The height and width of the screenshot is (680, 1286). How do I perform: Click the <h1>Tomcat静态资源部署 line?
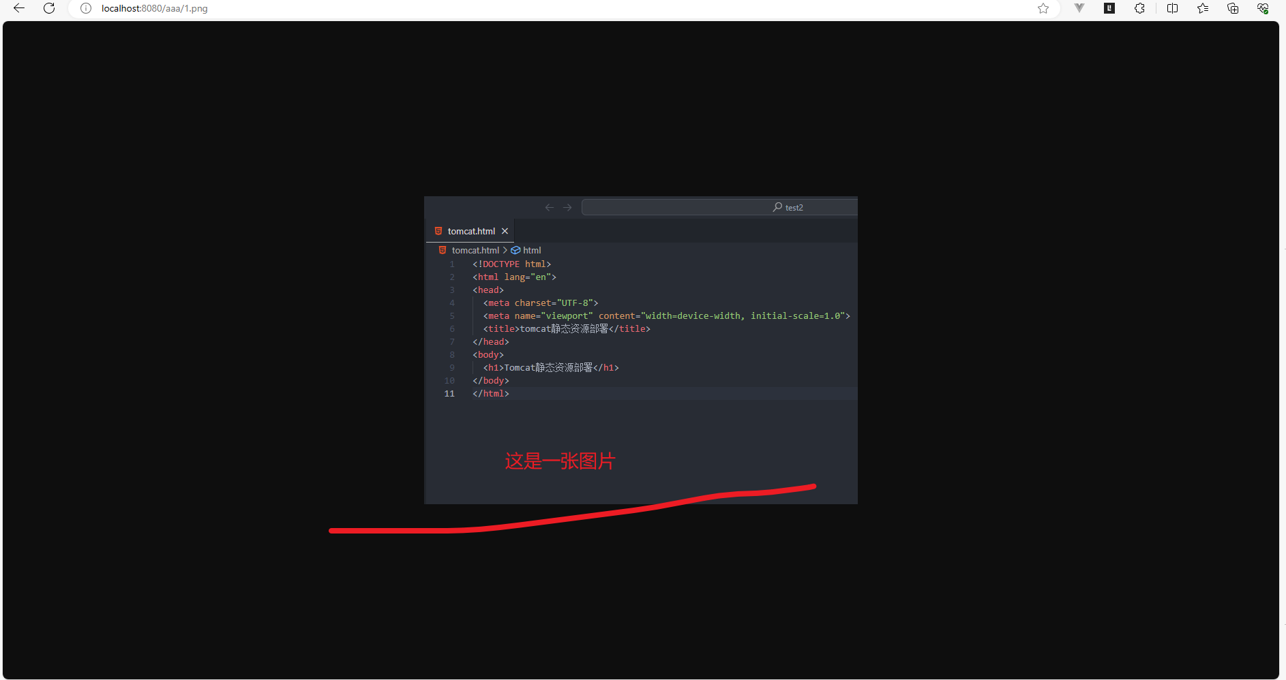551,367
